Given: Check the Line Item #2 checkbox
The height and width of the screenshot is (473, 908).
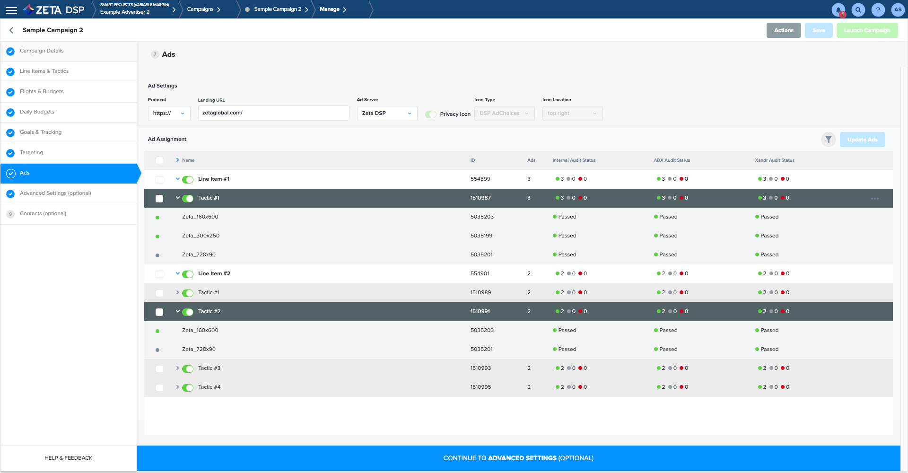Looking at the screenshot, I should coord(159,274).
